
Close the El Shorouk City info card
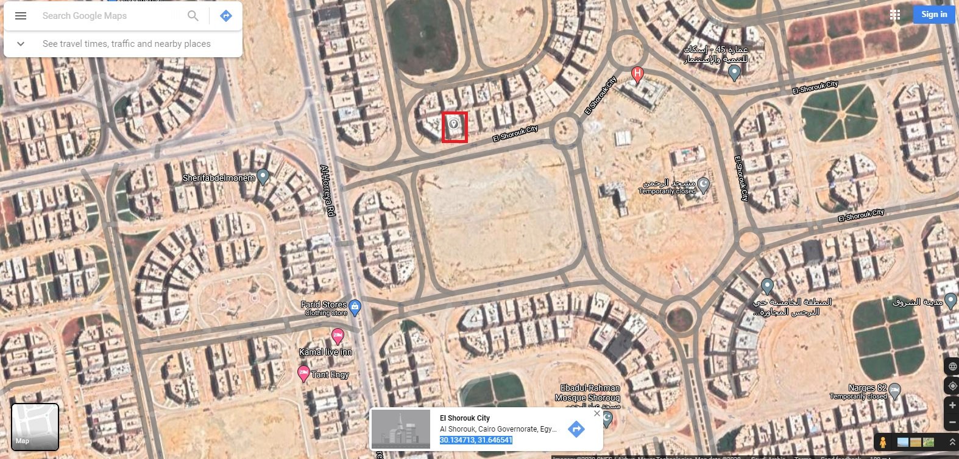click(x=597, y=413)
